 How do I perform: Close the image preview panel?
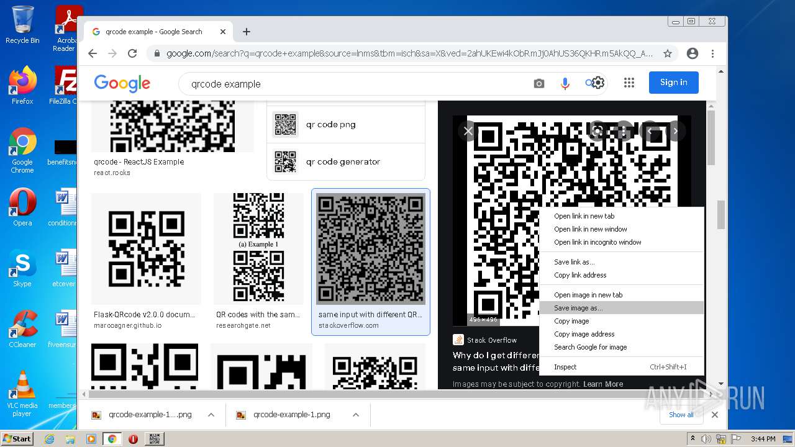(x=468, y=131)
